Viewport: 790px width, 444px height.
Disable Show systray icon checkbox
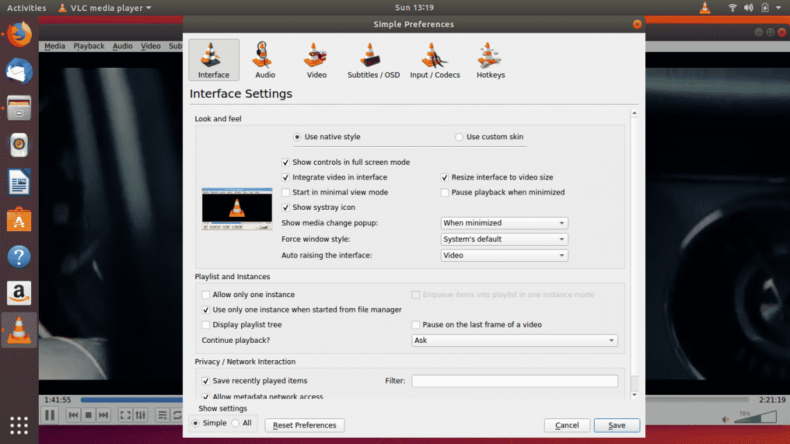pyautogui.click(x=286, y=207)
